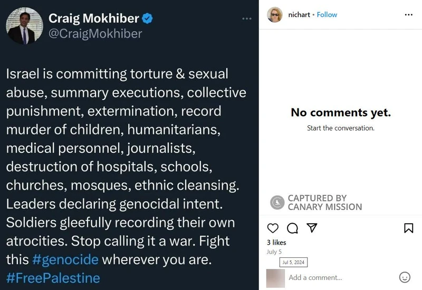Open the post options three-dot menu

(x=408, y=15)
